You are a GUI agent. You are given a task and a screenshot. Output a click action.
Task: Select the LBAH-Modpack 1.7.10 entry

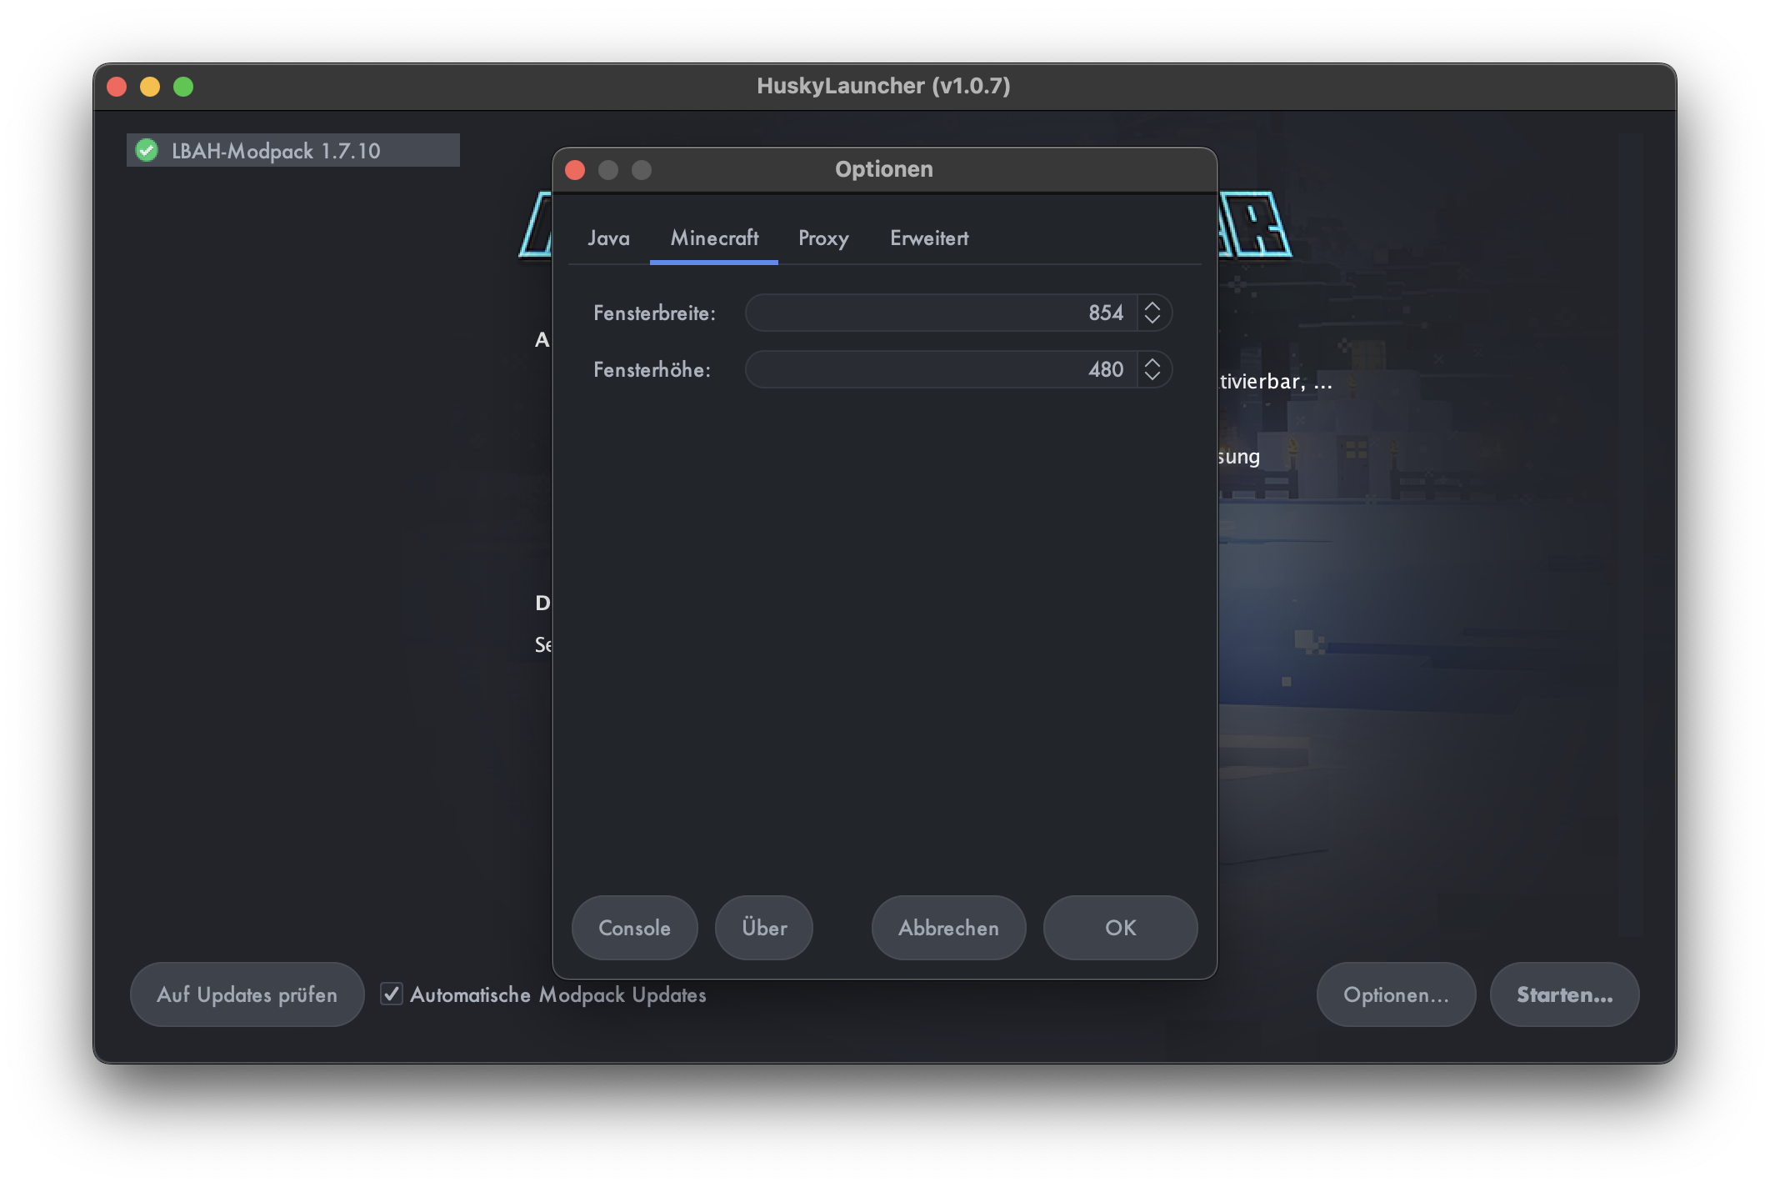[292, 150]
